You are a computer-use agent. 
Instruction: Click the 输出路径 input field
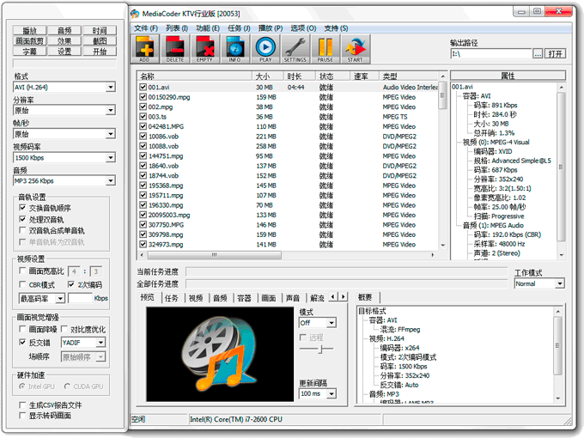tap(491, 54)
